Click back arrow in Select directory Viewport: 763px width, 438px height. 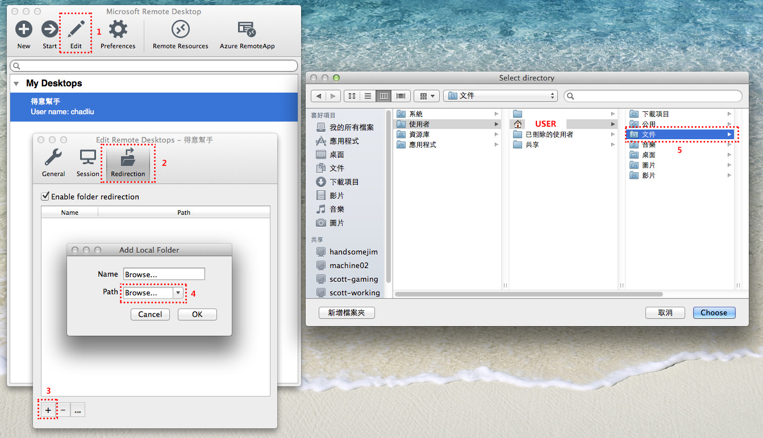click(319, 96)
